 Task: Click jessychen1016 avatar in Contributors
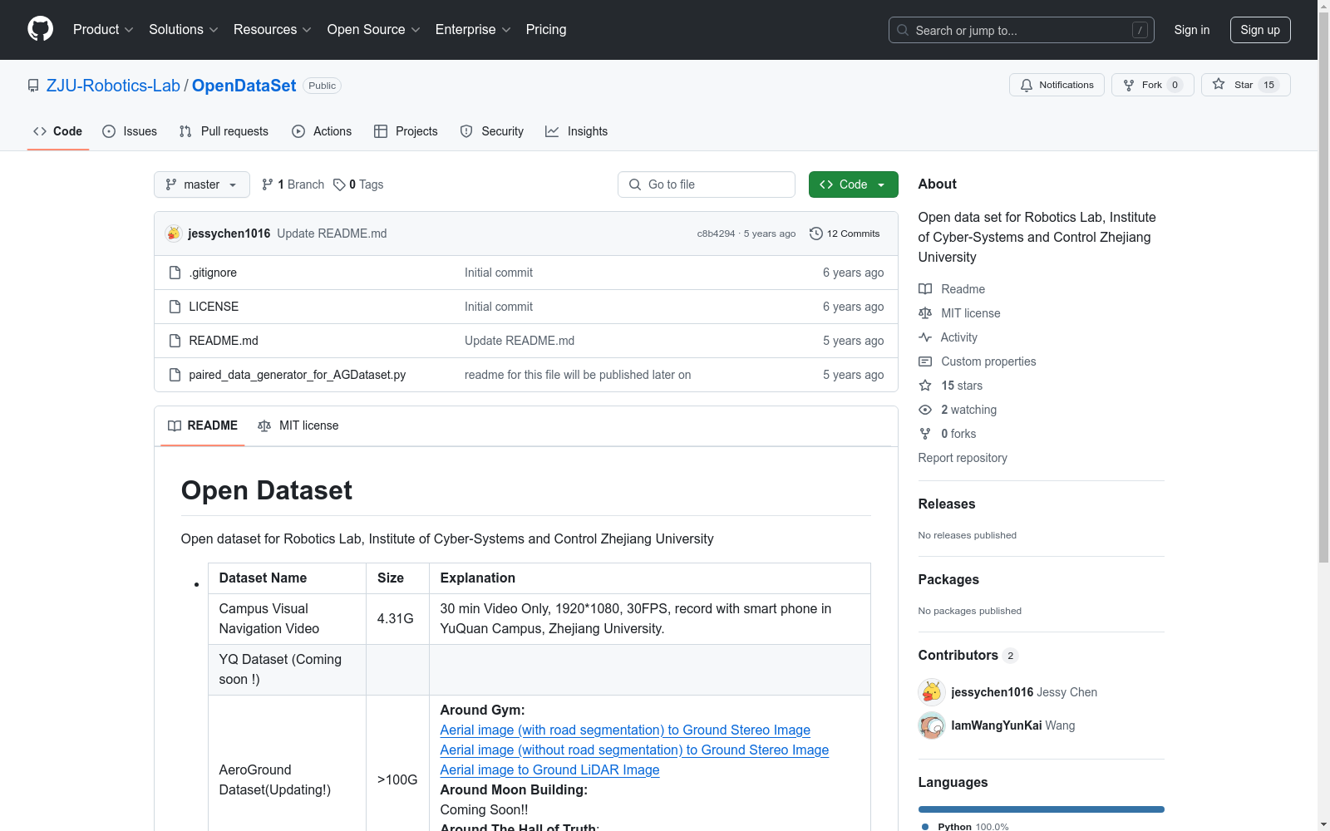coord(932,692)
